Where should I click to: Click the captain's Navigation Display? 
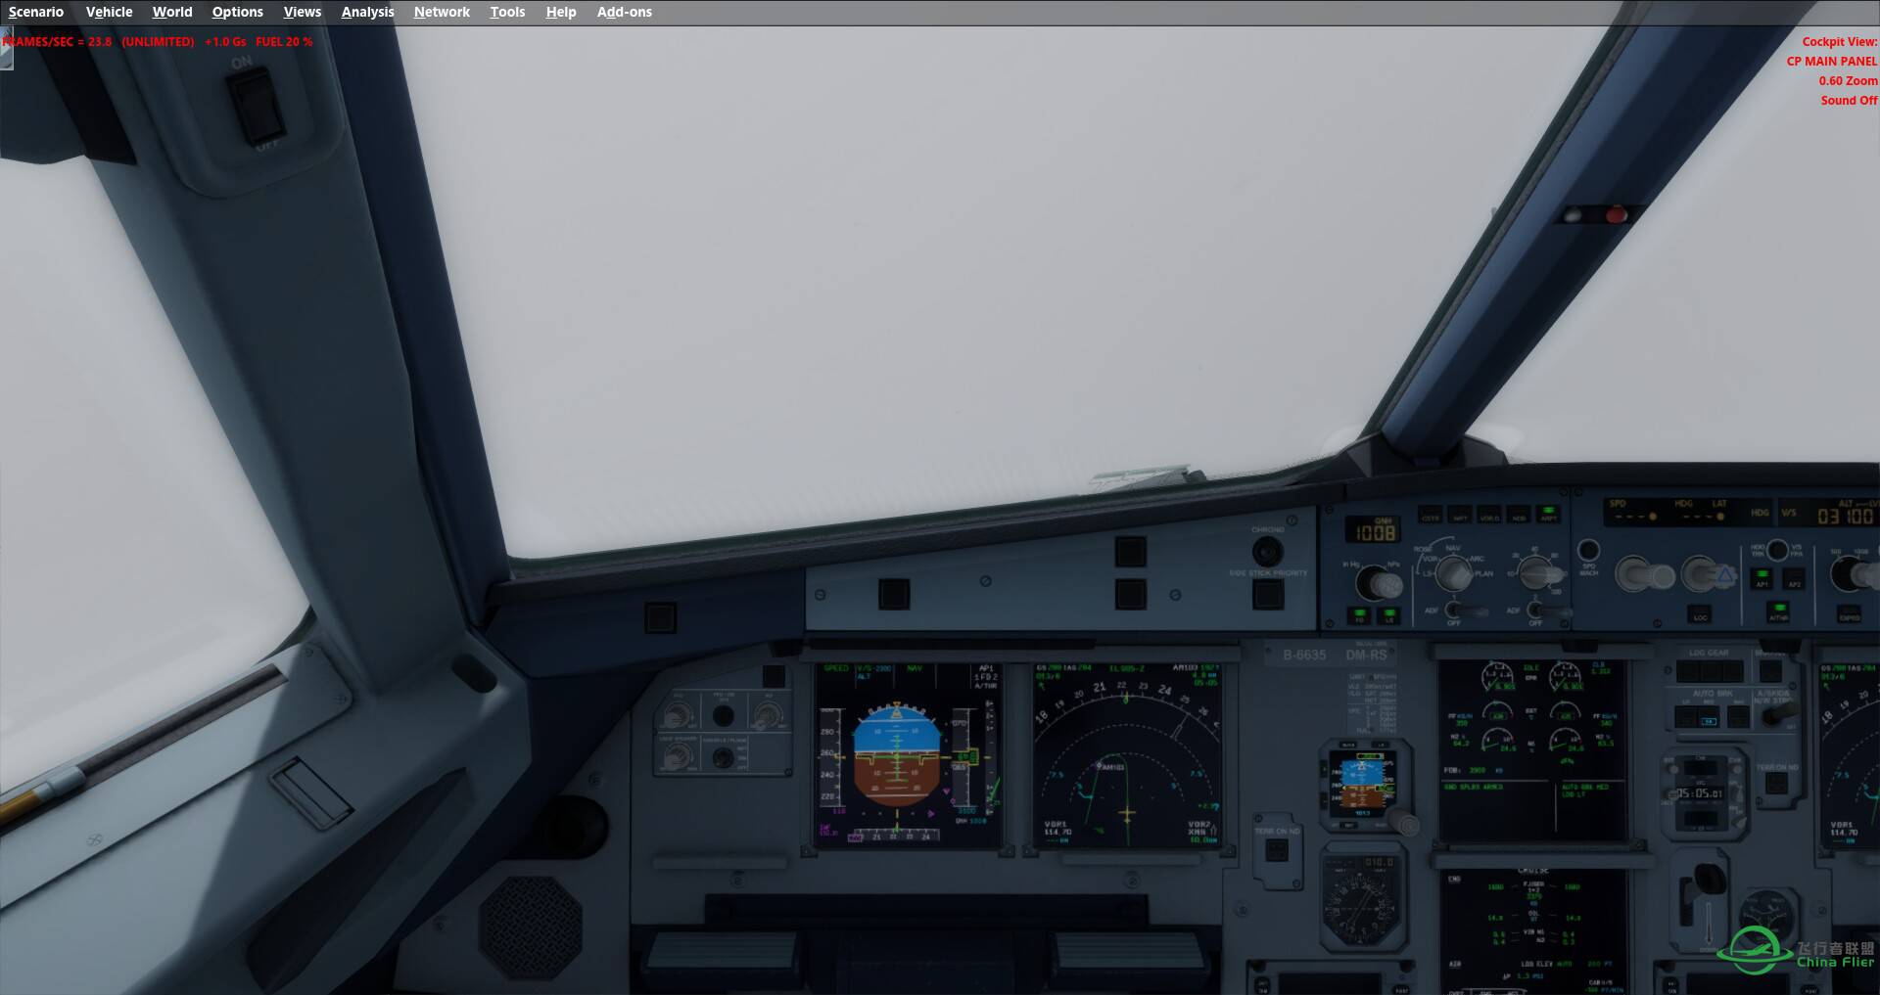(1128, 754)
